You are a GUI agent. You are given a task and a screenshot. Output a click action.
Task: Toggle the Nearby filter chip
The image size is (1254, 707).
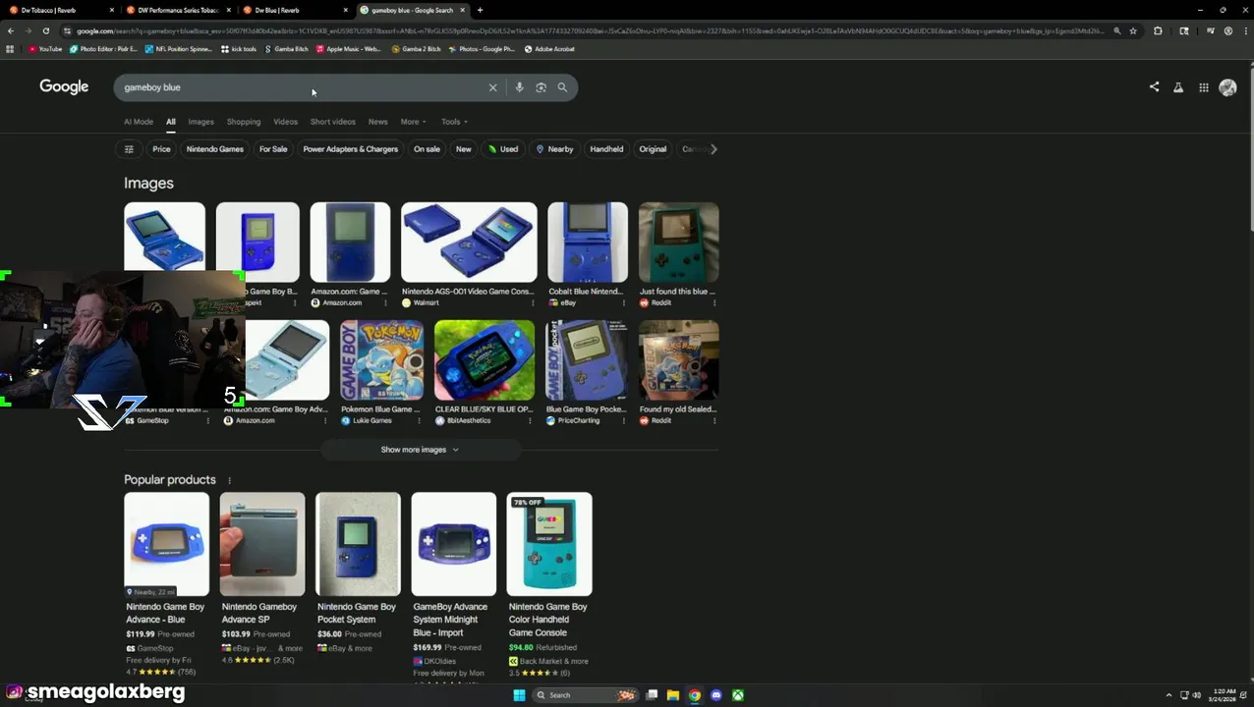pyautogui.click(x=554, y=149)
